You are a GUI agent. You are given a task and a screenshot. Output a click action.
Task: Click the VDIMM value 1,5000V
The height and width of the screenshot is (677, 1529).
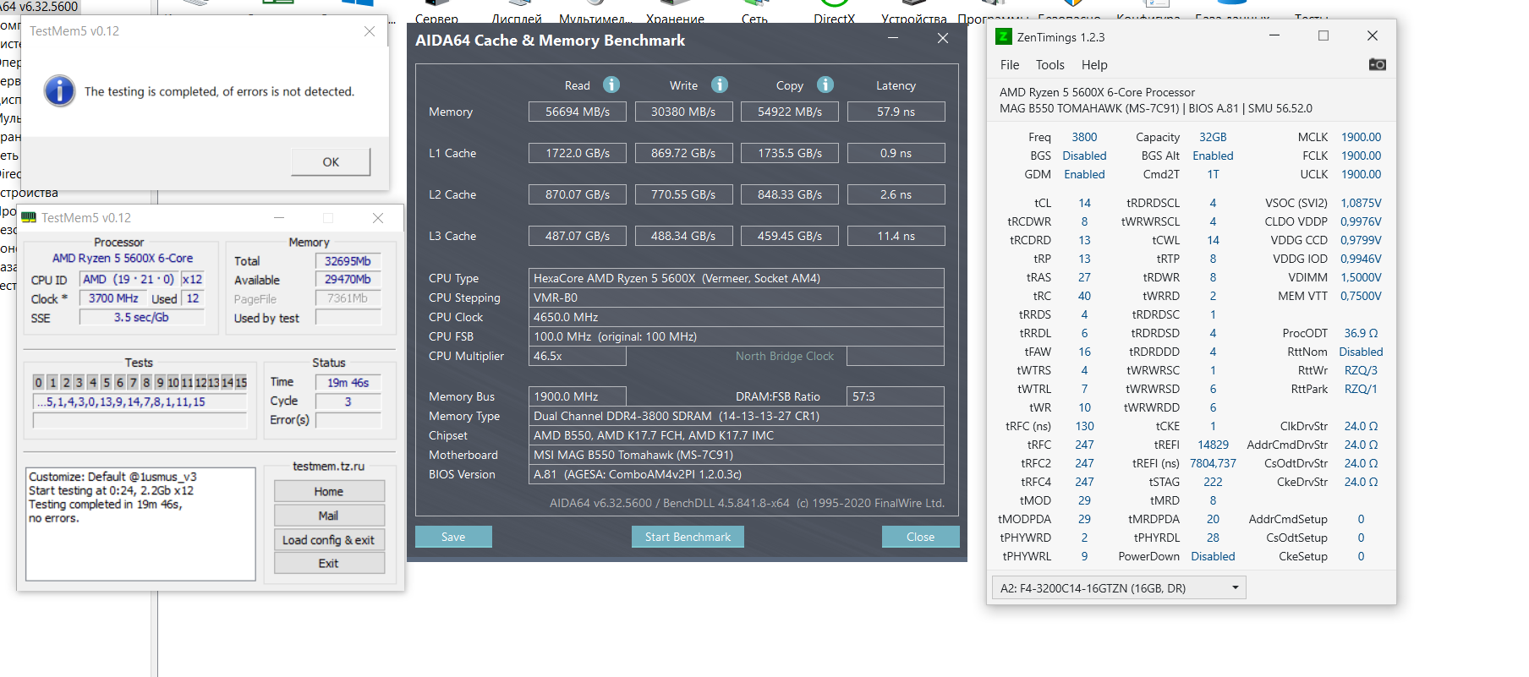pyautogui.click(x=1361, y=277)
